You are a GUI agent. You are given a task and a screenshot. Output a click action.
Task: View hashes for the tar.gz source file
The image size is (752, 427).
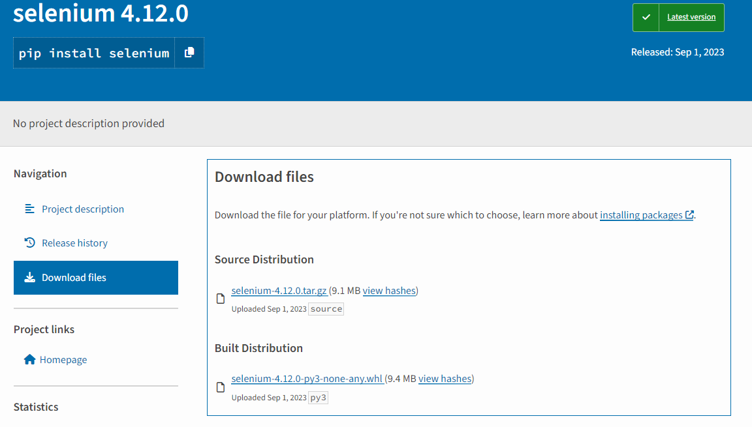coord(389,291)
